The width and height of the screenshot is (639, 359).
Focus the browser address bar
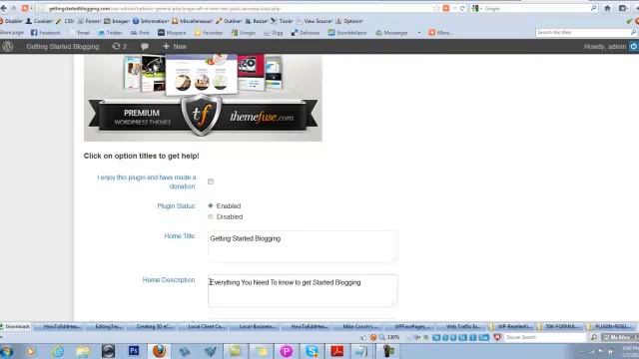(241, 8)
